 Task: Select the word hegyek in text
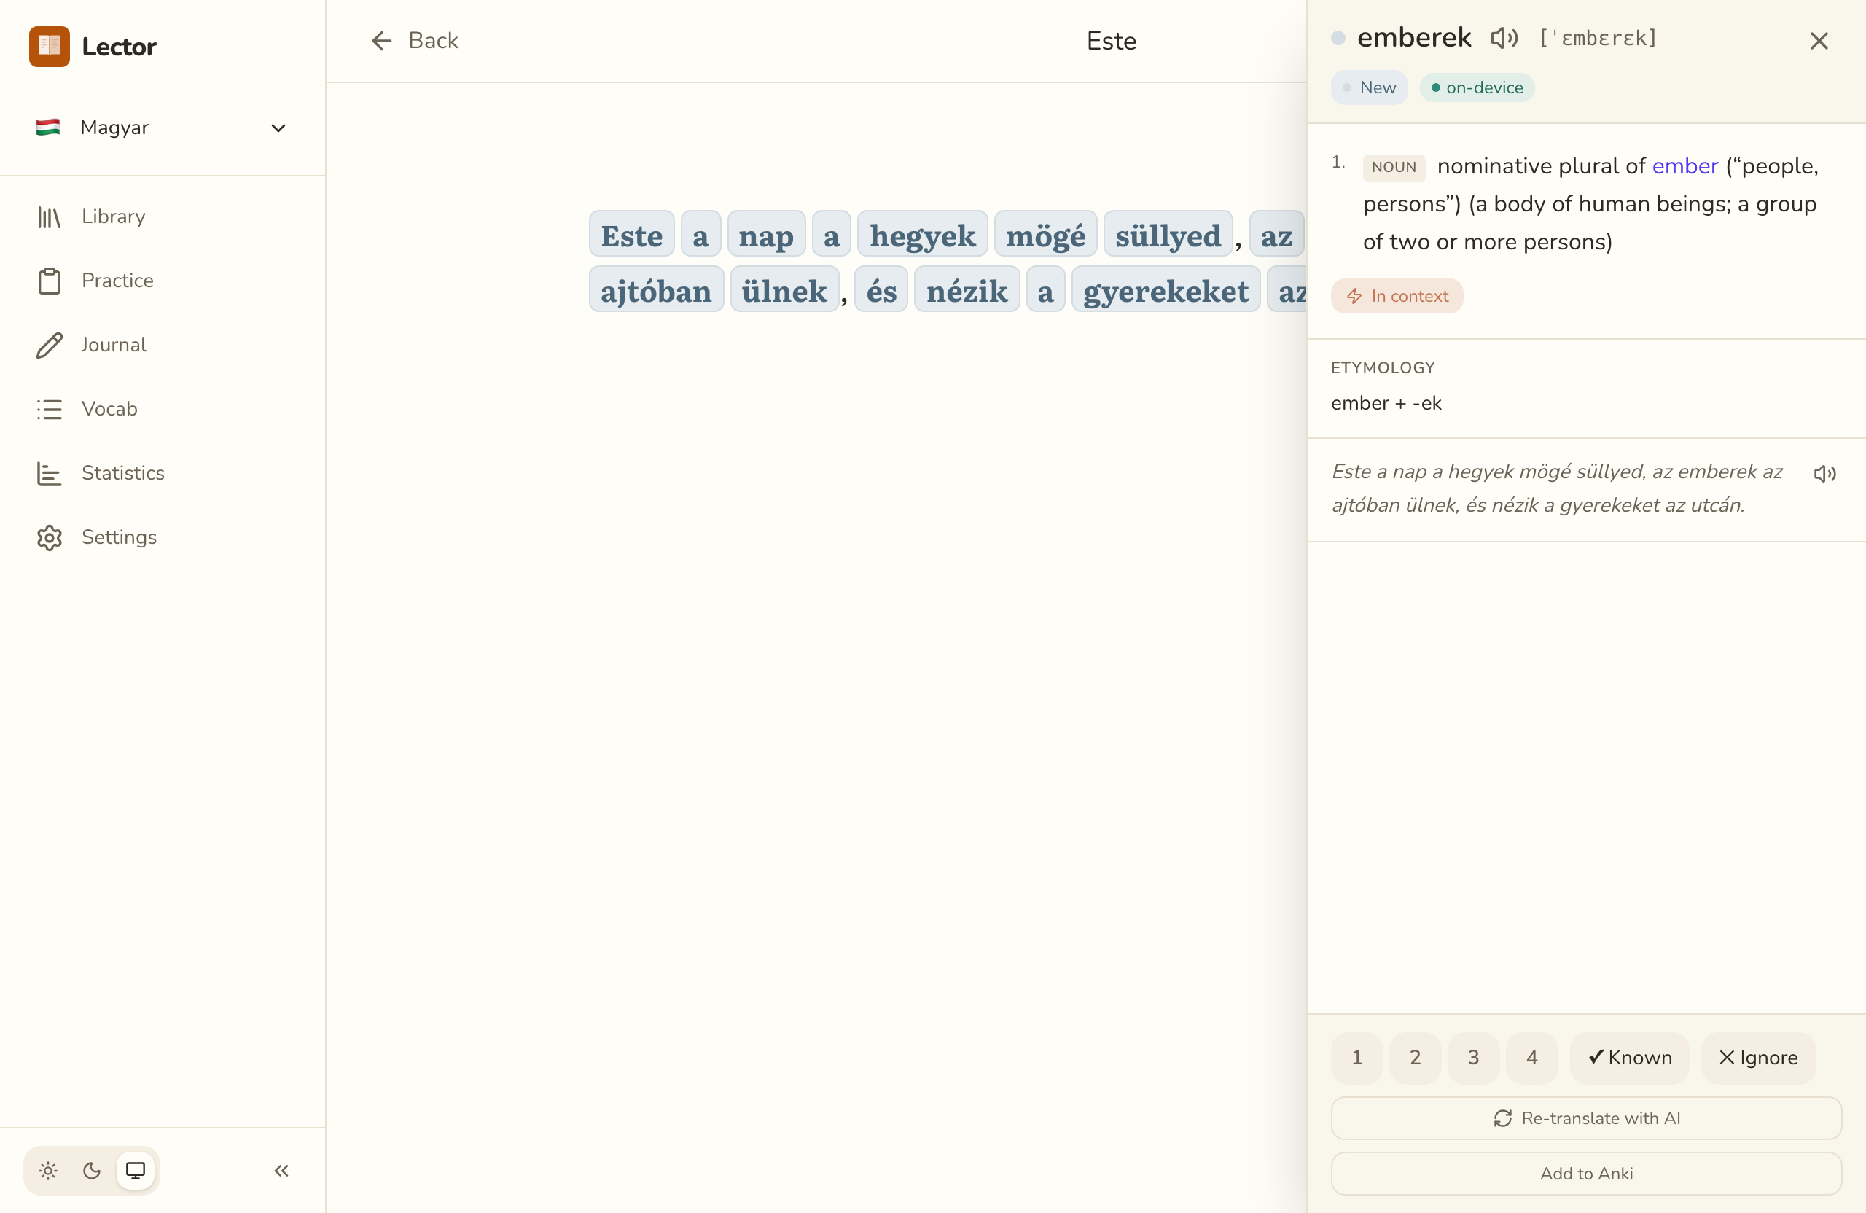[922, 235]
